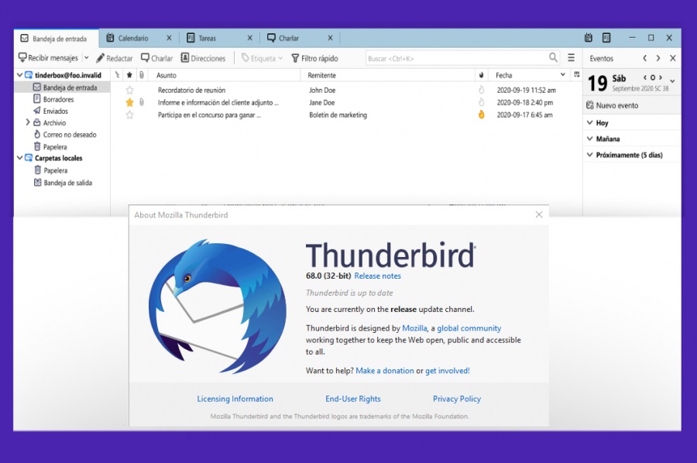Mark Jane Doe message as junk
The image size is (697, 463).
[481, 102]
